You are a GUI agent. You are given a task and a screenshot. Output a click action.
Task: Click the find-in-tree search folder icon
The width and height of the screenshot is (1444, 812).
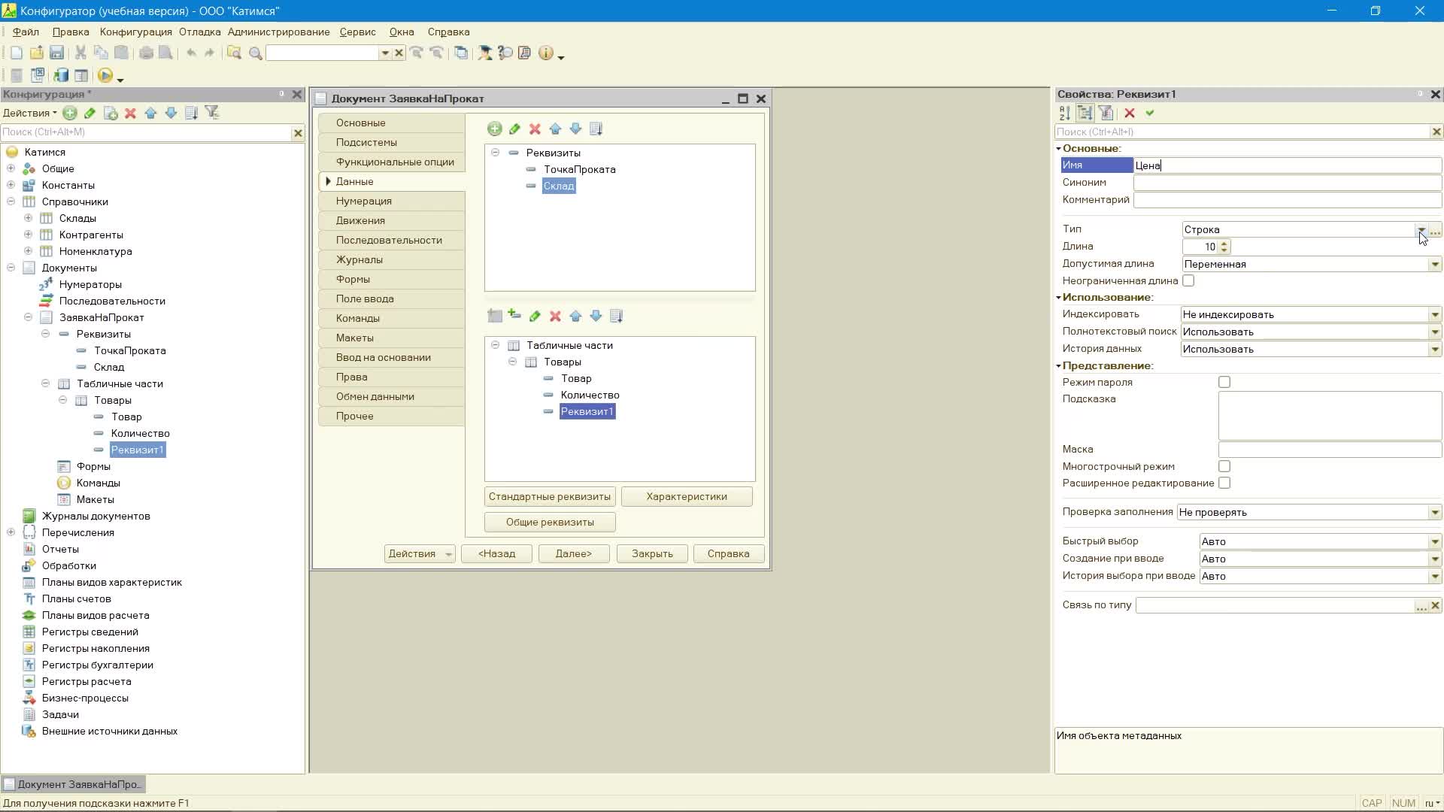point(235,53)
